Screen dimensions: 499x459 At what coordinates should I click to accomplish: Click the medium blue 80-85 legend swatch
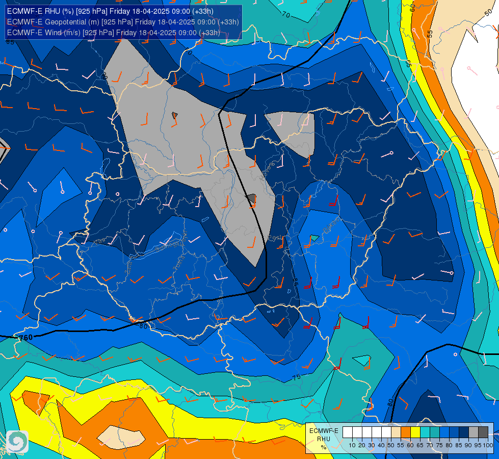pyautogui.click(x=454, y=432)
